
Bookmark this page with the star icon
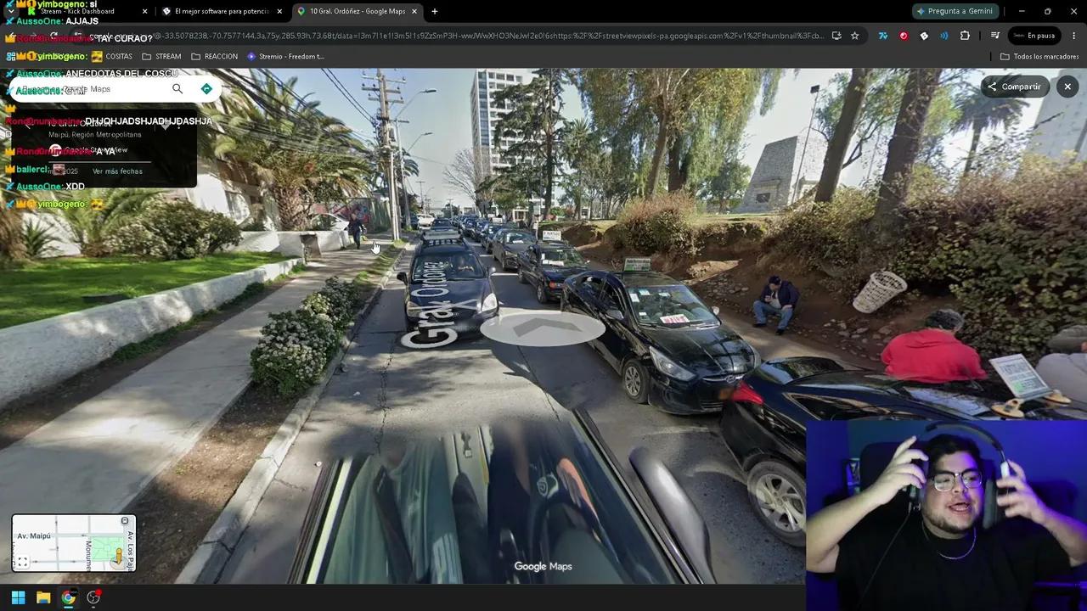point(855,36)
